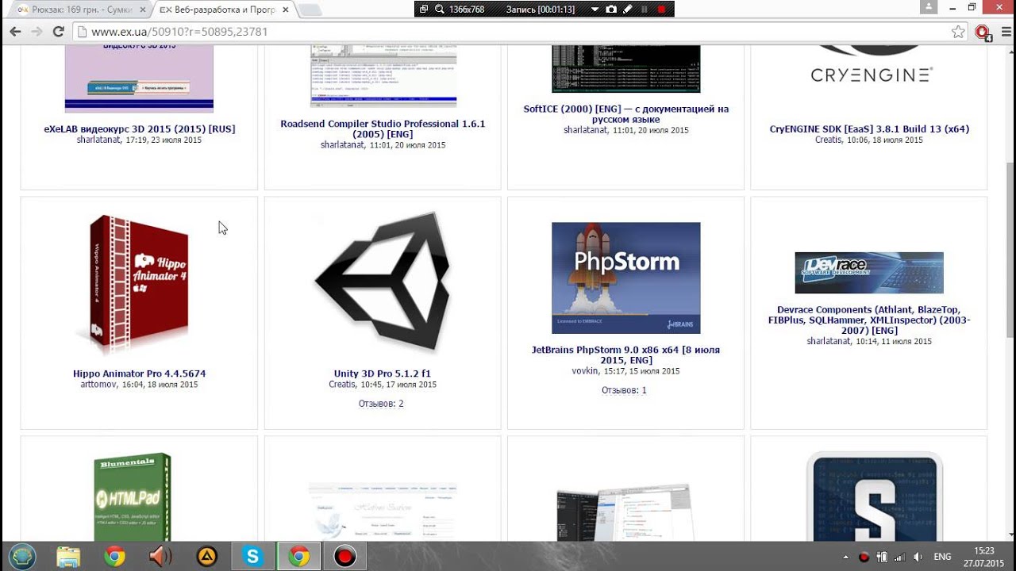This screenshot has height=571, width=1016.
Task: Open the active Chrome window taskbar icon
Action: point(298,556)
